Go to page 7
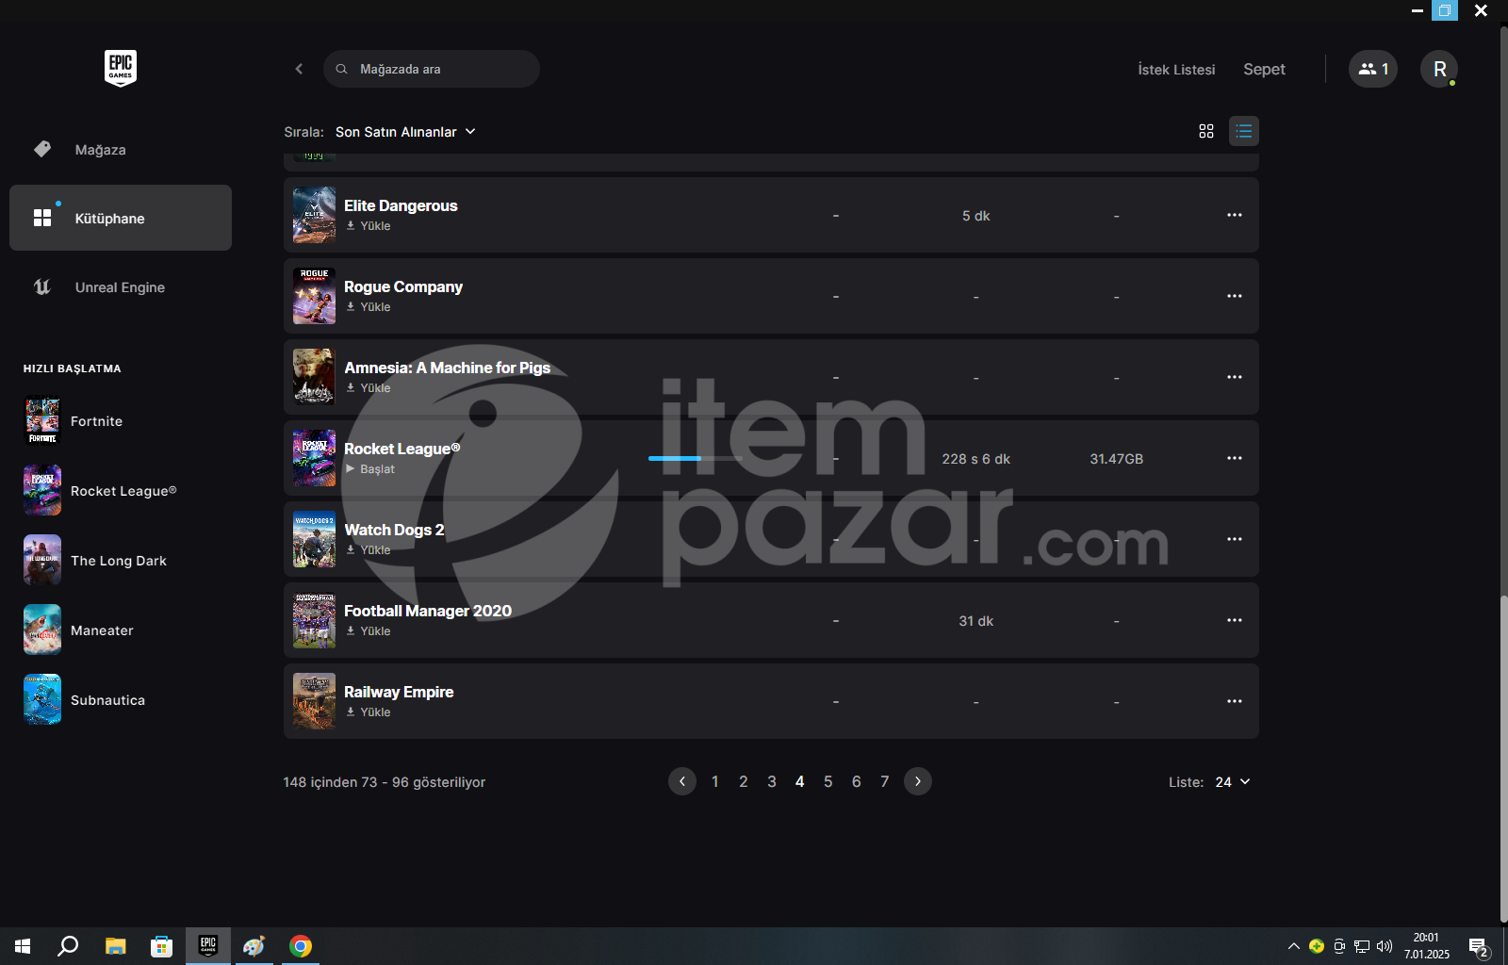Screen dimensions: 1508x965 click(885, 782)
